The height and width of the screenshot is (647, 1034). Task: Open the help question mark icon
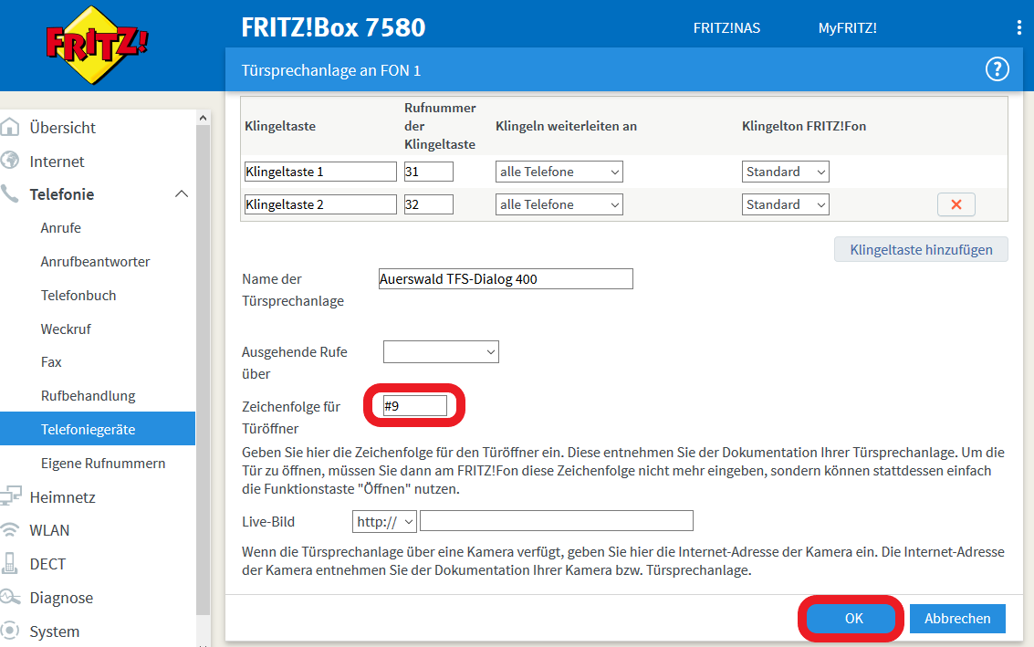(x=997, y=69)
